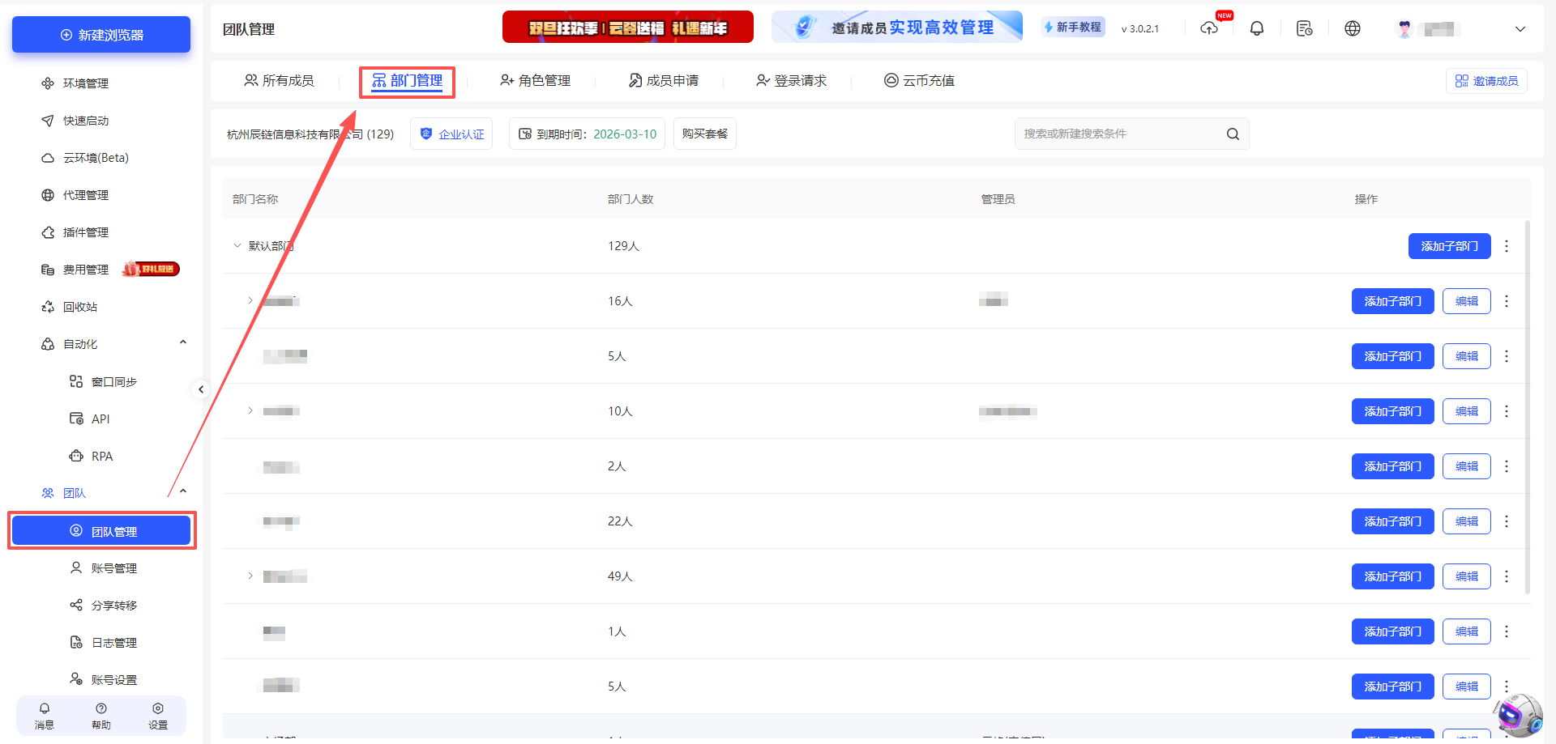This screenshot has height=744, width=1556.
Task: Open the 购买套餐 purchase option
Action: click(x=704, y=134)
